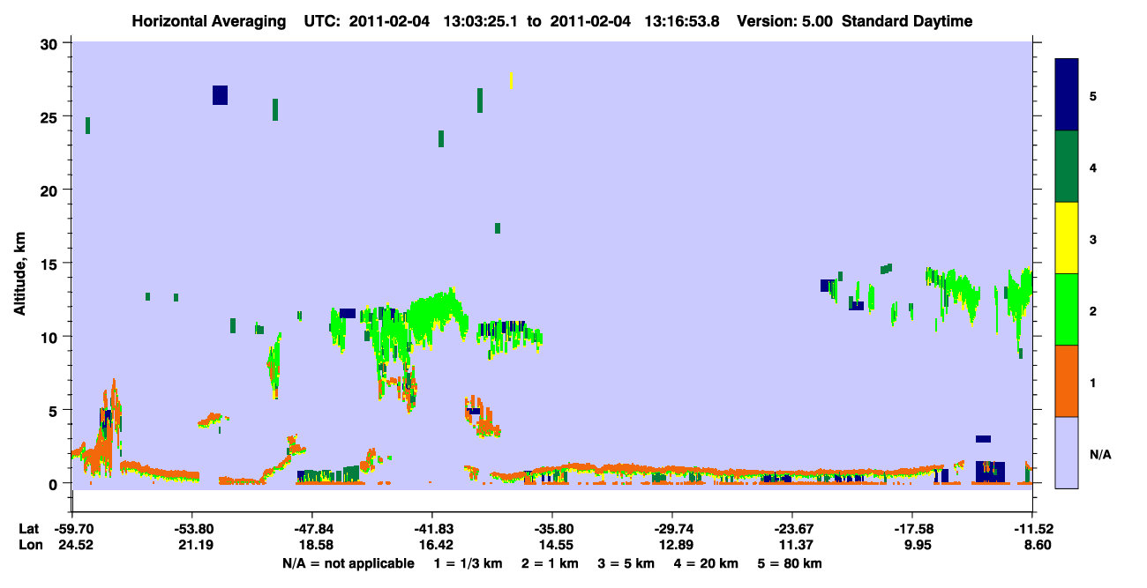Click the 'N/A = not applicable' legend text
Screen dimensions: 1147x588
pyautogui.click(x=349, y=563)
